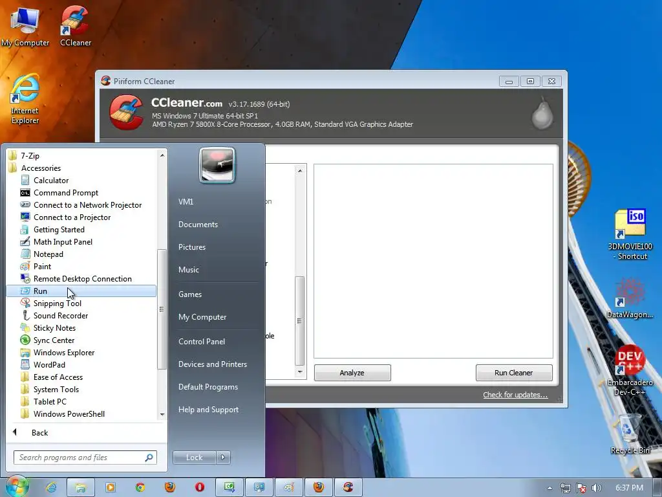The width and height of the screenshot is (662, 497).
Task: Open My Computer in Start menu right pane
Action: point(202,317)
